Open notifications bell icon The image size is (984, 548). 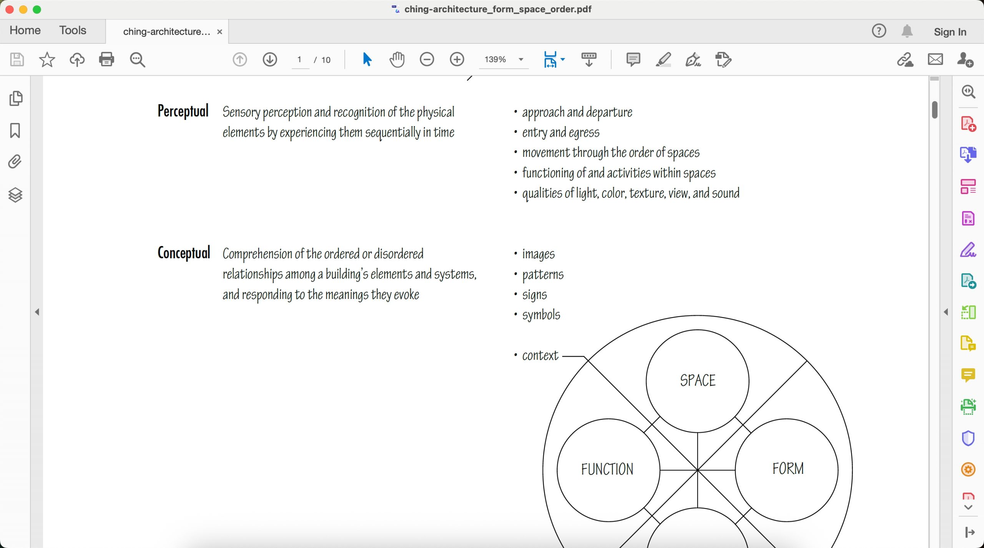[907, 31]
